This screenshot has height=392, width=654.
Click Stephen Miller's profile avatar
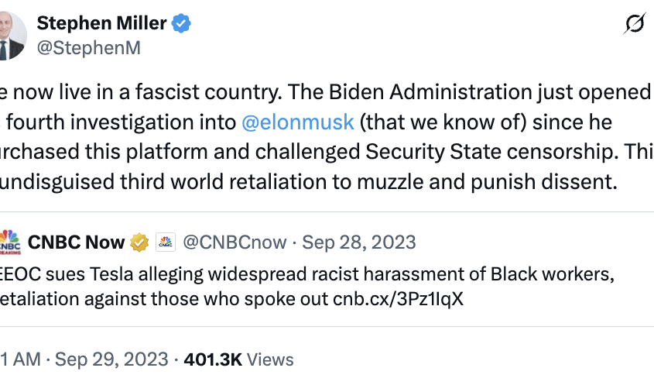pos(12,36)
